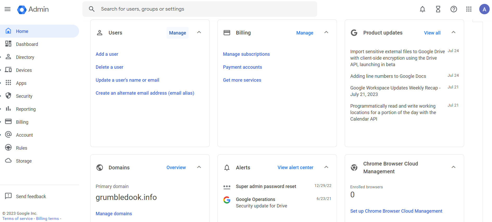Viewport: 492px width, 222px height.
Task: Click the Rules sidebar icon
Action: (x=8, y=148)
